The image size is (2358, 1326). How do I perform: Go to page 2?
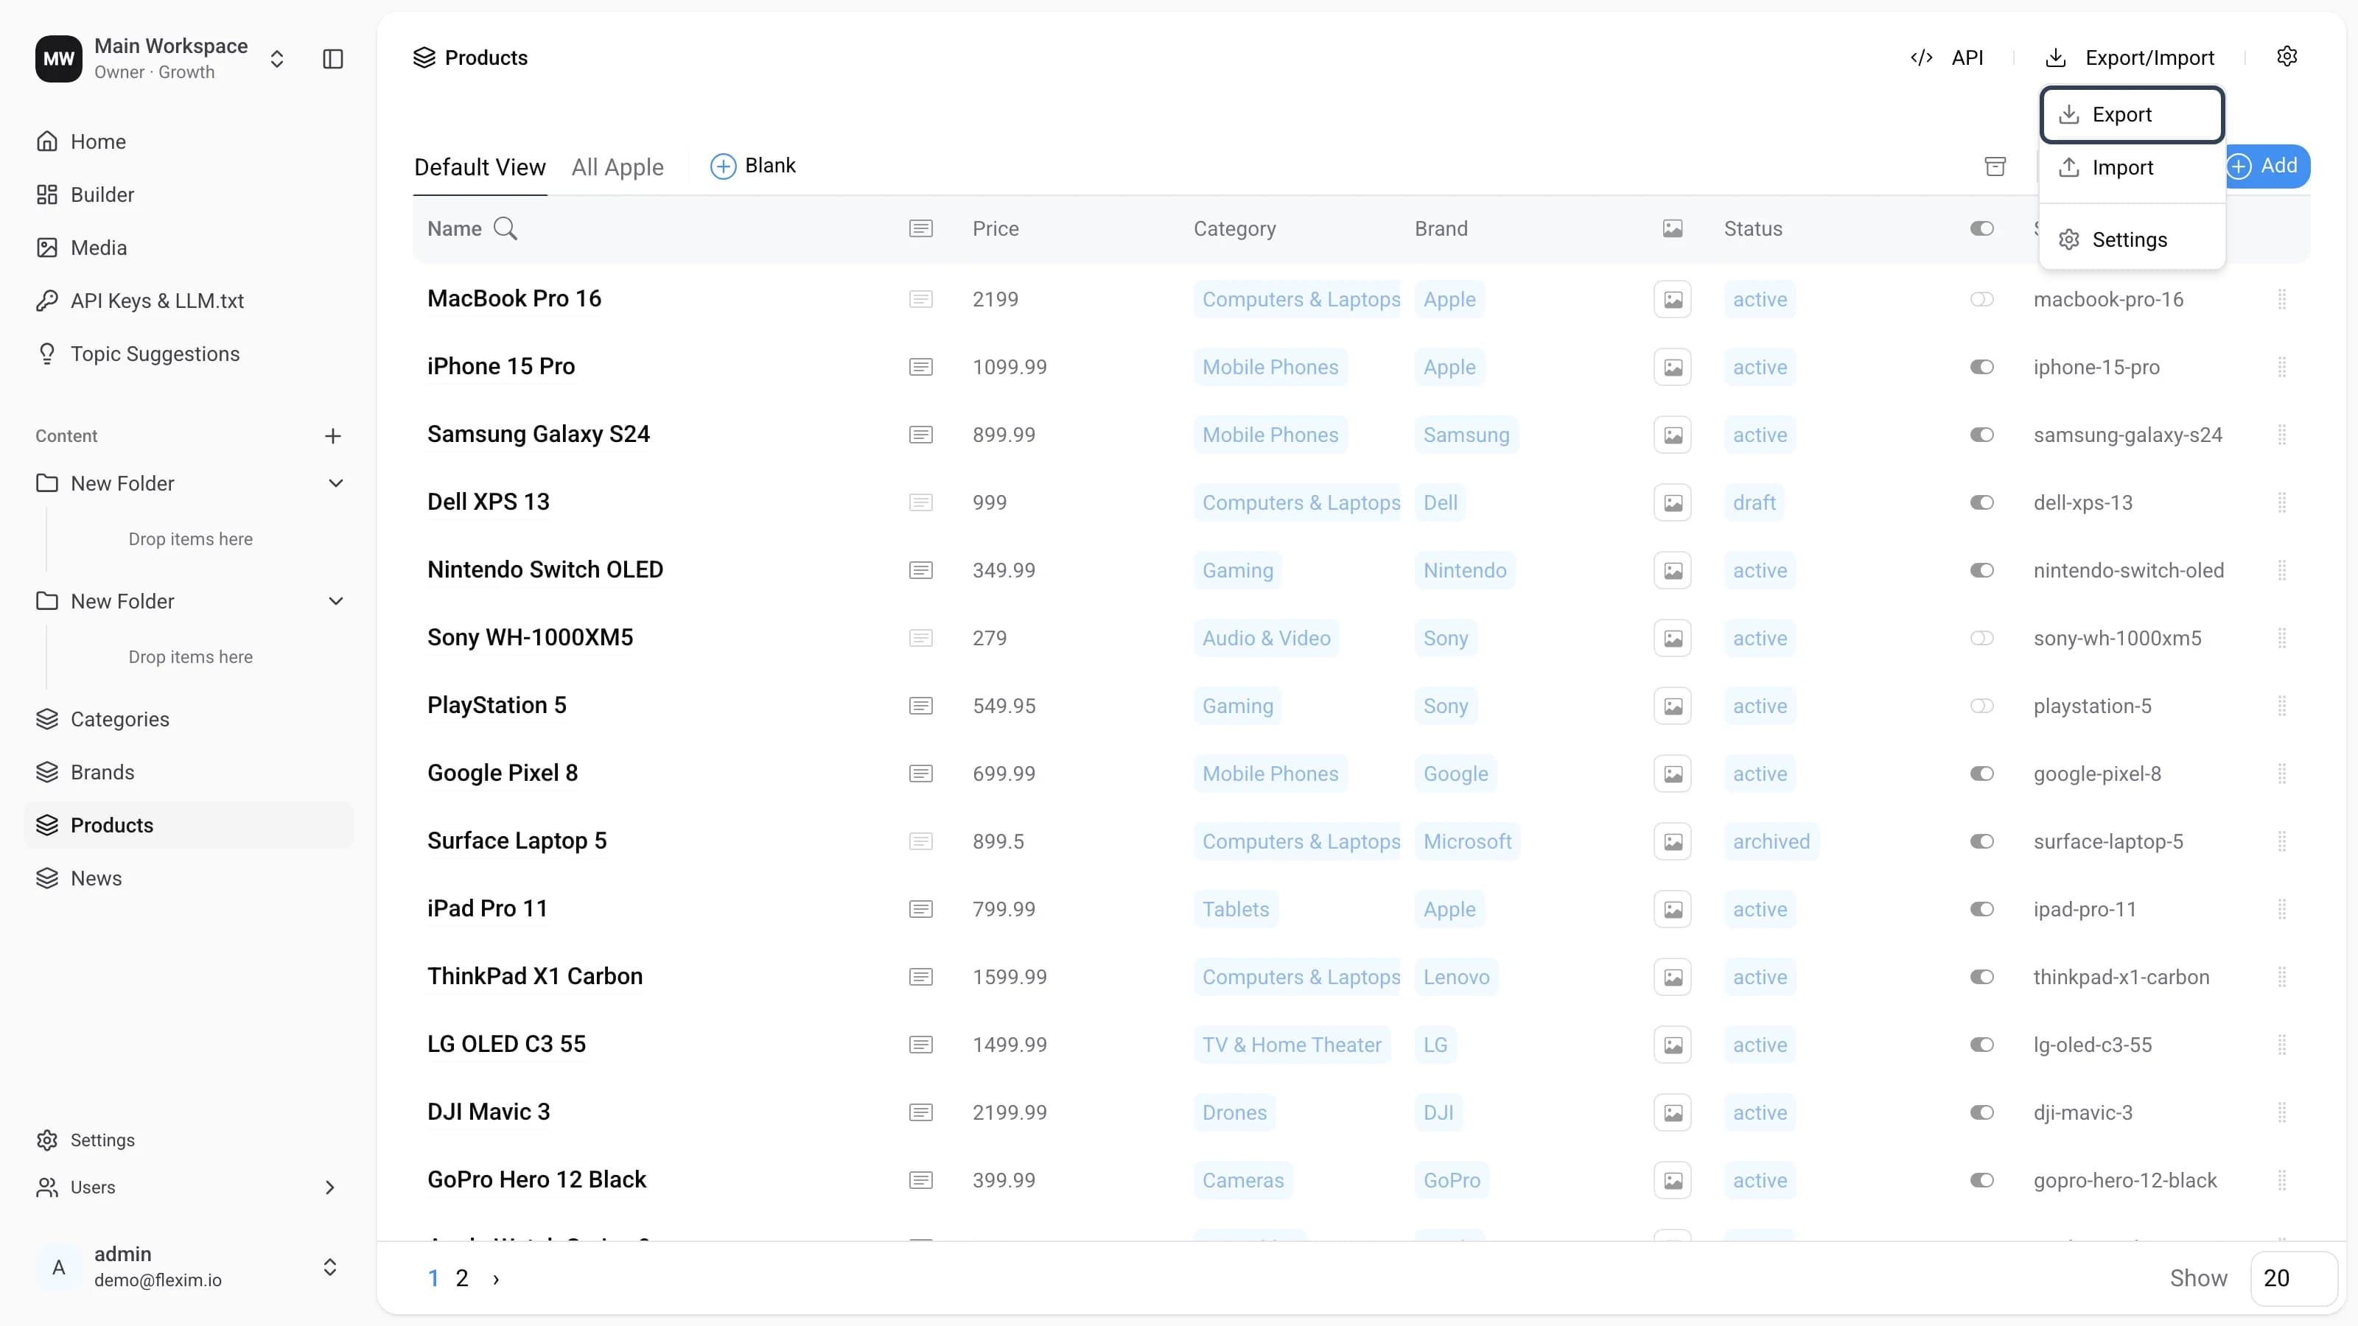click(462, 1280)
